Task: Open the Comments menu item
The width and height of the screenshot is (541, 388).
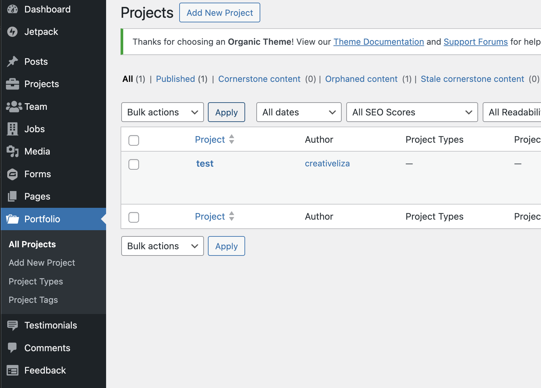Action: tap(47, 348)
